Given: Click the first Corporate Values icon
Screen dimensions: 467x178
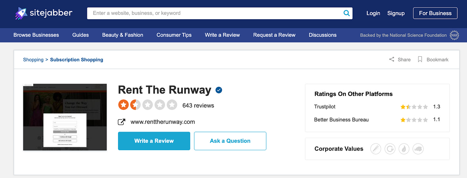Looking at the screenshot, I should (376, 149).
